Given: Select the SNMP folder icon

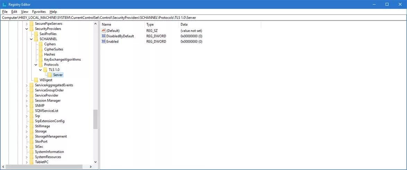Looking at the screenshot, I should pos(32,106).
